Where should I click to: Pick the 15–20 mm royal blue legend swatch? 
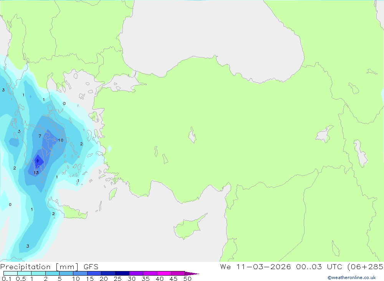coord(94,273)
